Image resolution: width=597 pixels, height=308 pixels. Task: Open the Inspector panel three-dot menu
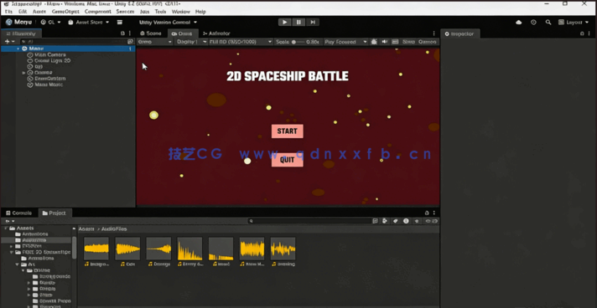[589, 33]
